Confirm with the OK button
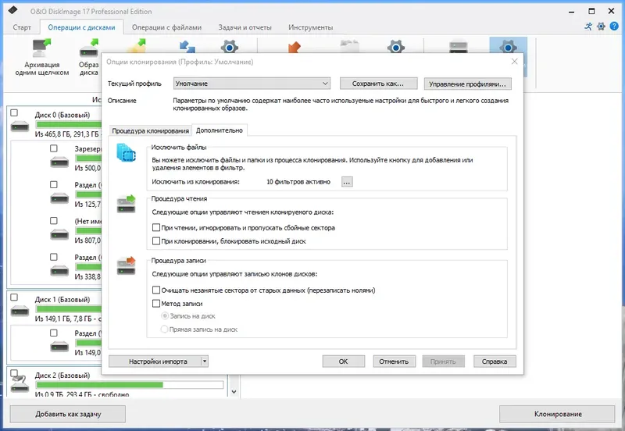 (x=343, y=362)
